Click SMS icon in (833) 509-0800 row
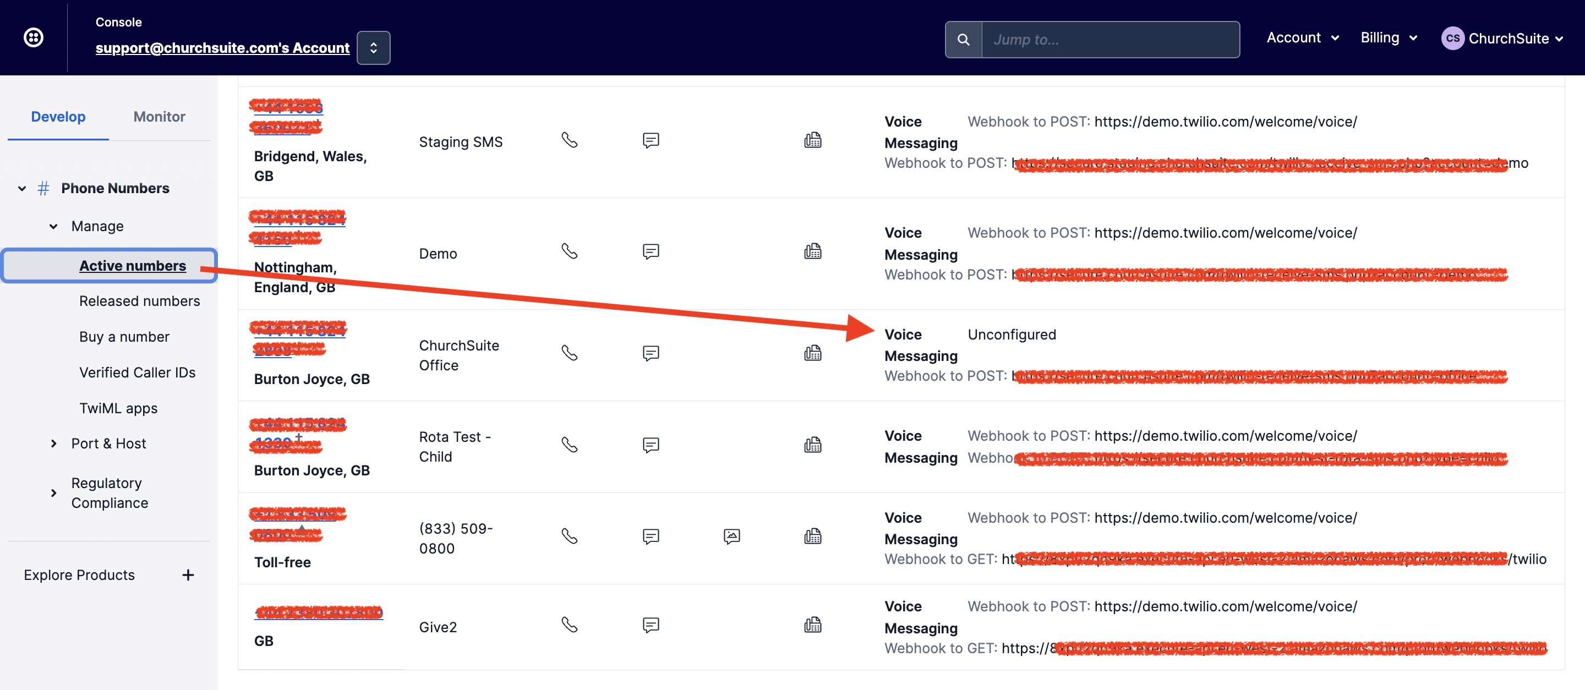The width and height of the screenshot is (1585, 690). pyautogui.click(x=651, y=536)
